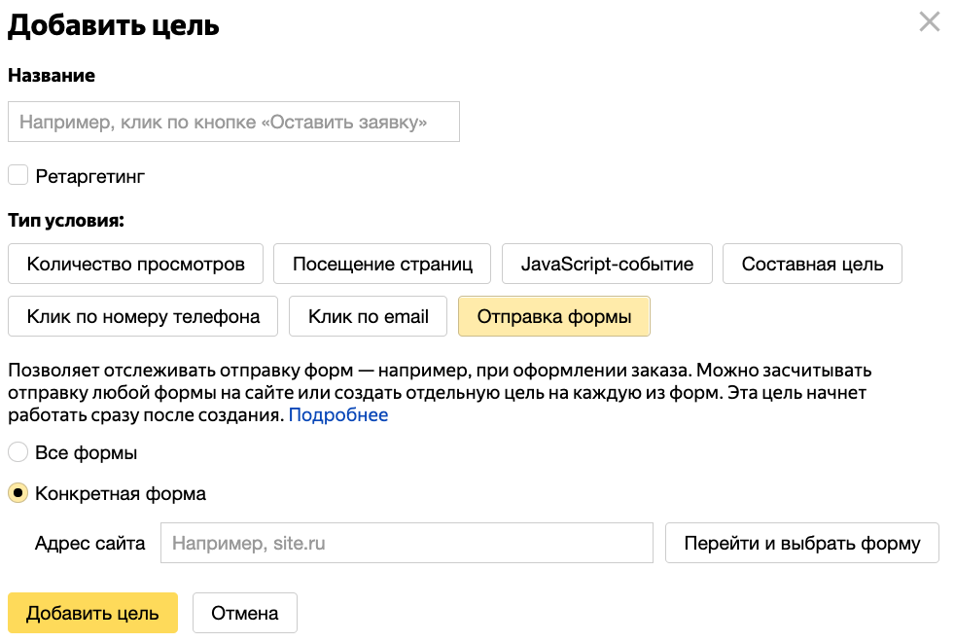Enable the Ретаргетинг checkbox

tap(18, 175)
